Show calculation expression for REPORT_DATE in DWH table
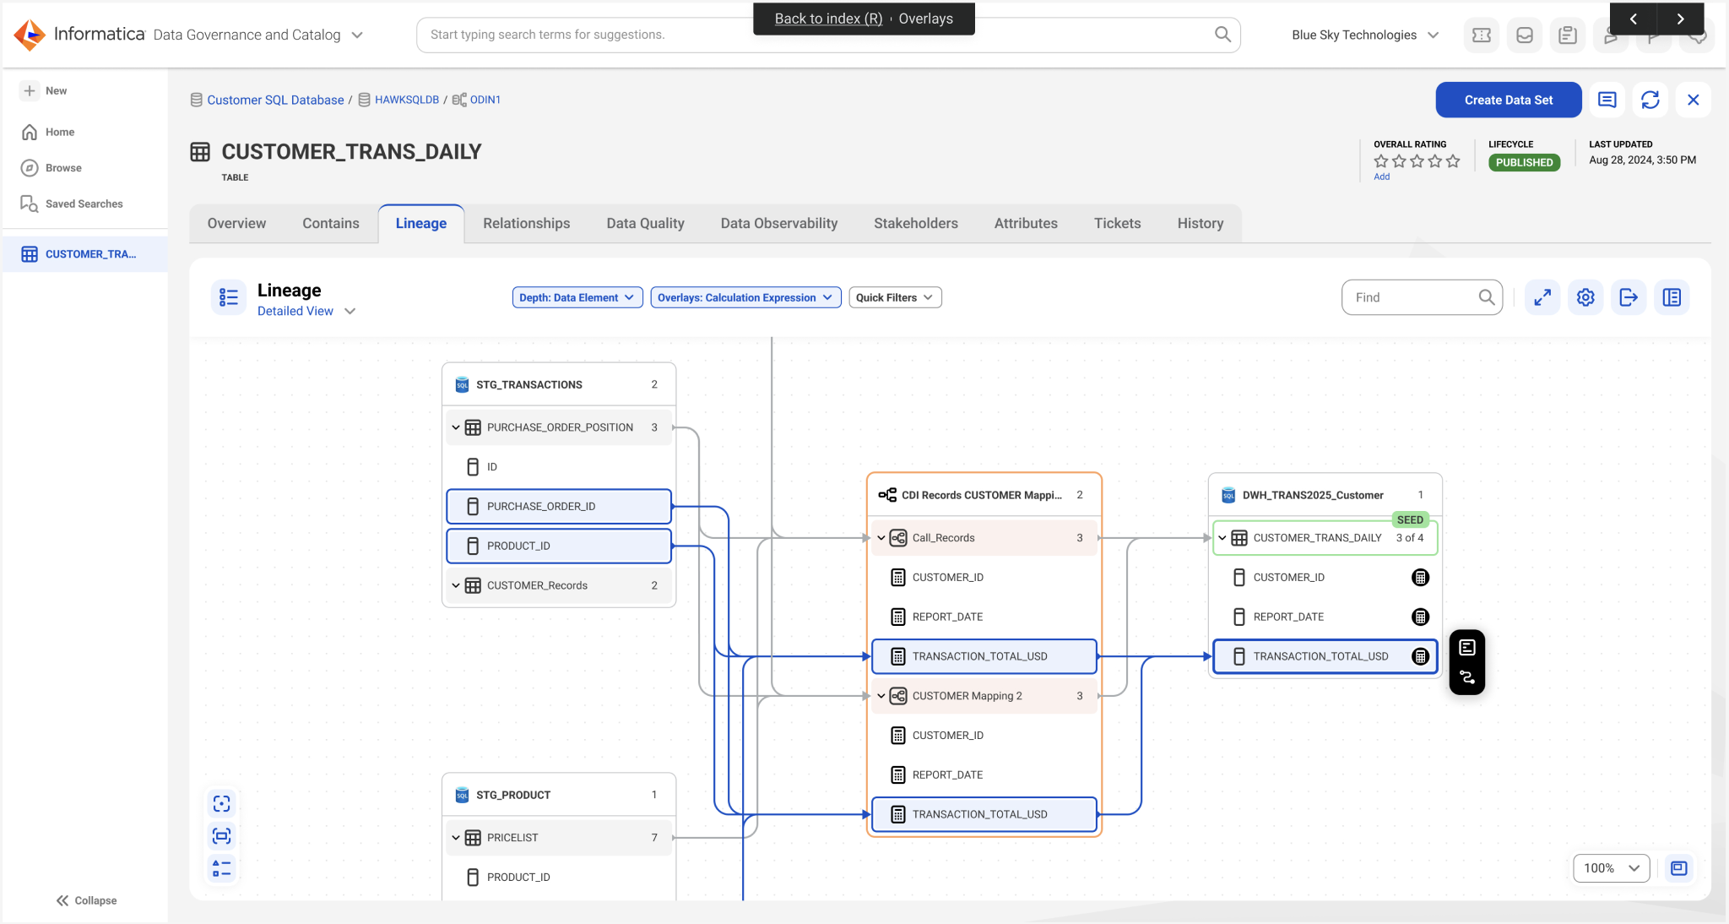This screenshot has height=924, width=1729. 1421,617
